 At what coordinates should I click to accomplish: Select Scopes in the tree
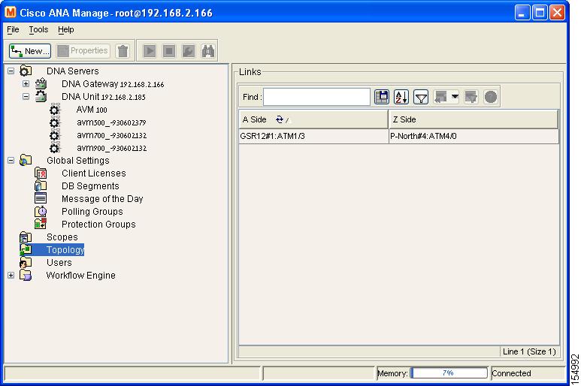[x=62, y=237]
